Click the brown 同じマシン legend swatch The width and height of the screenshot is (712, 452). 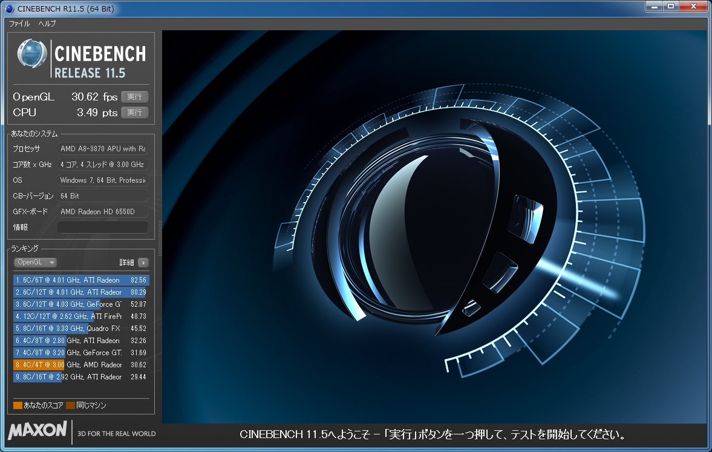pos(70,405)
